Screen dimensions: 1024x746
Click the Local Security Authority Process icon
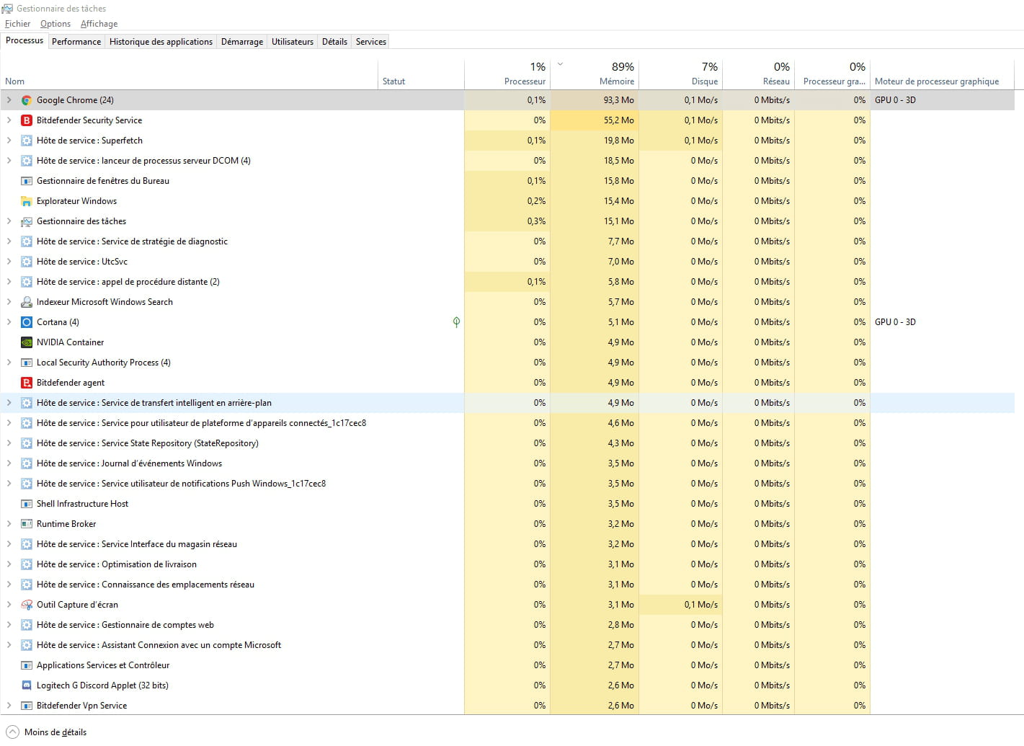point(27,363)
